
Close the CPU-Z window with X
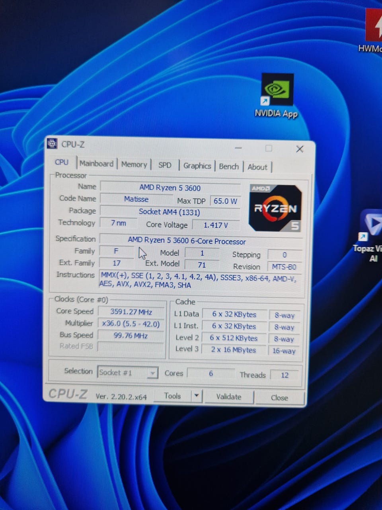(x=300, y=149)
